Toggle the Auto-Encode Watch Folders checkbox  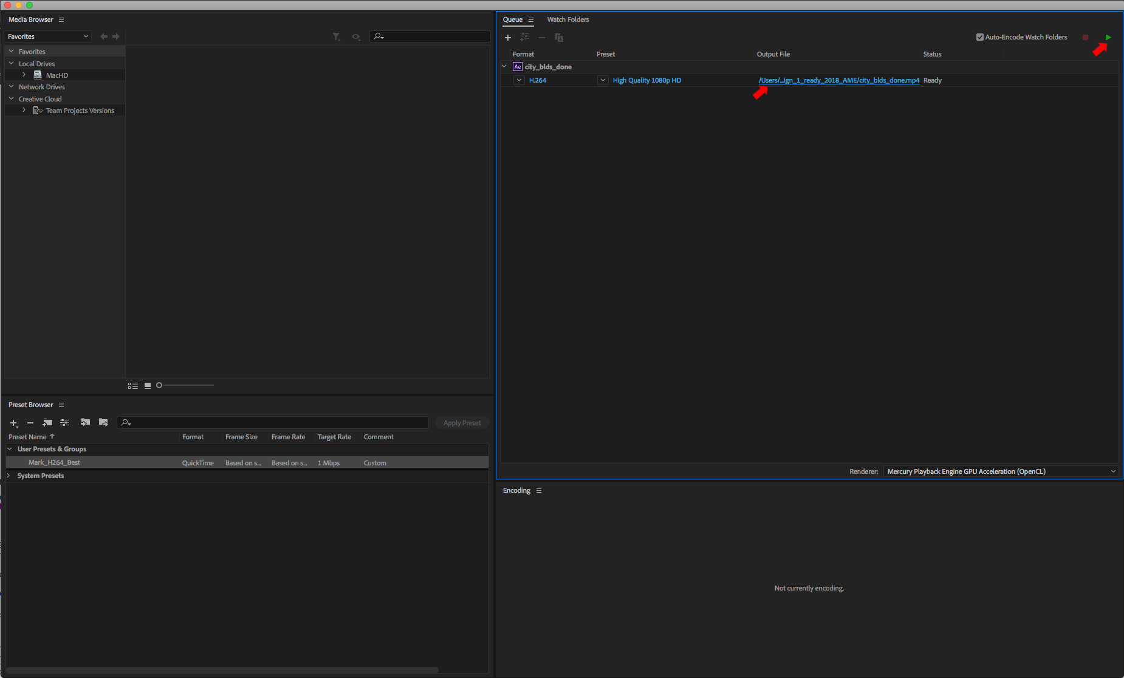coord(980,37)
